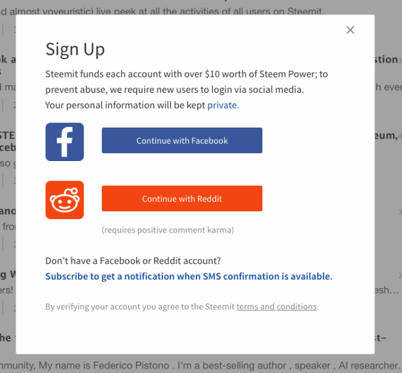Choose Continue with Reddit
Image resolution: width=402 pixels, height=373 pixels.
(x=182, y=198)
